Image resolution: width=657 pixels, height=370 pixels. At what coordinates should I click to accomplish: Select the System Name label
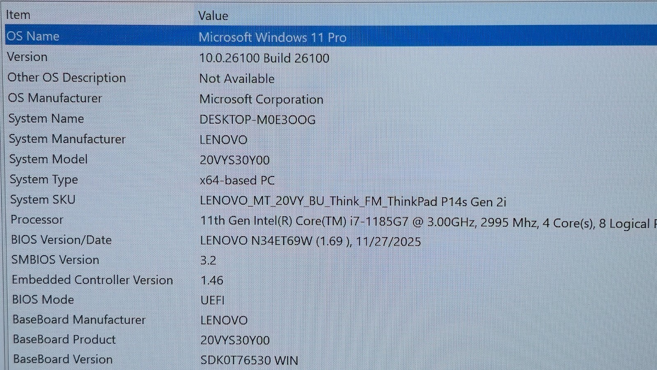point(46,118)
